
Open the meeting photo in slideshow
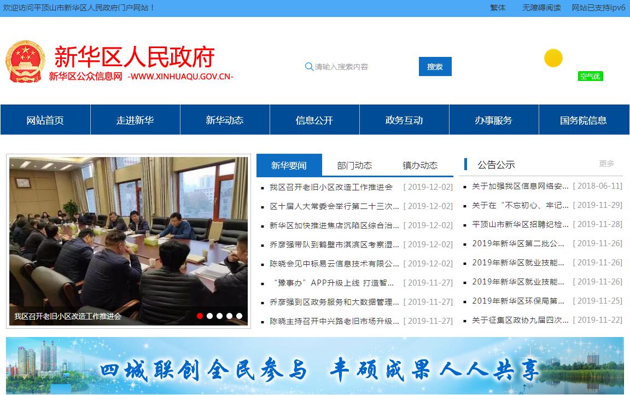(x=129, y=235)
